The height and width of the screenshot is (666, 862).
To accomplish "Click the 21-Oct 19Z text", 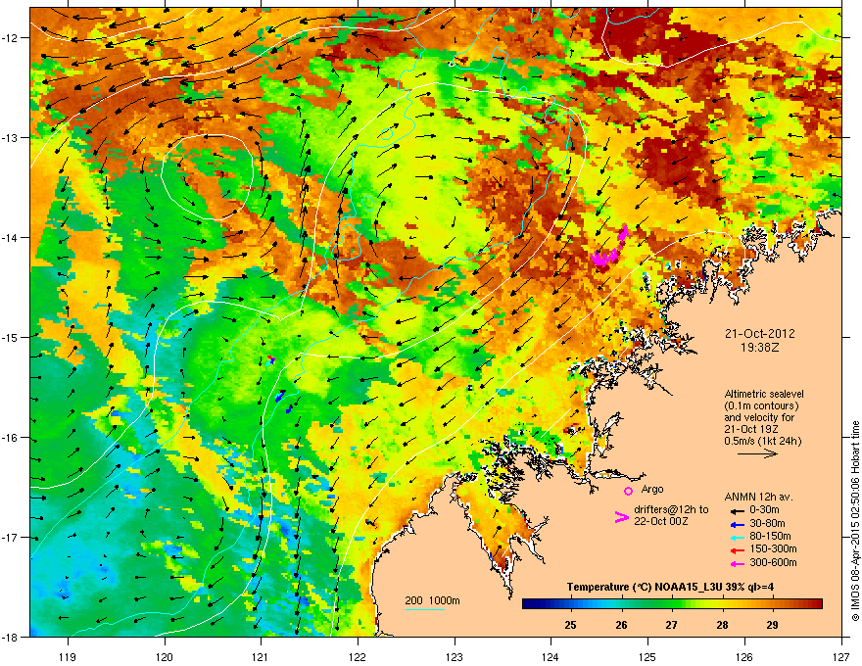I will point(749,429).
